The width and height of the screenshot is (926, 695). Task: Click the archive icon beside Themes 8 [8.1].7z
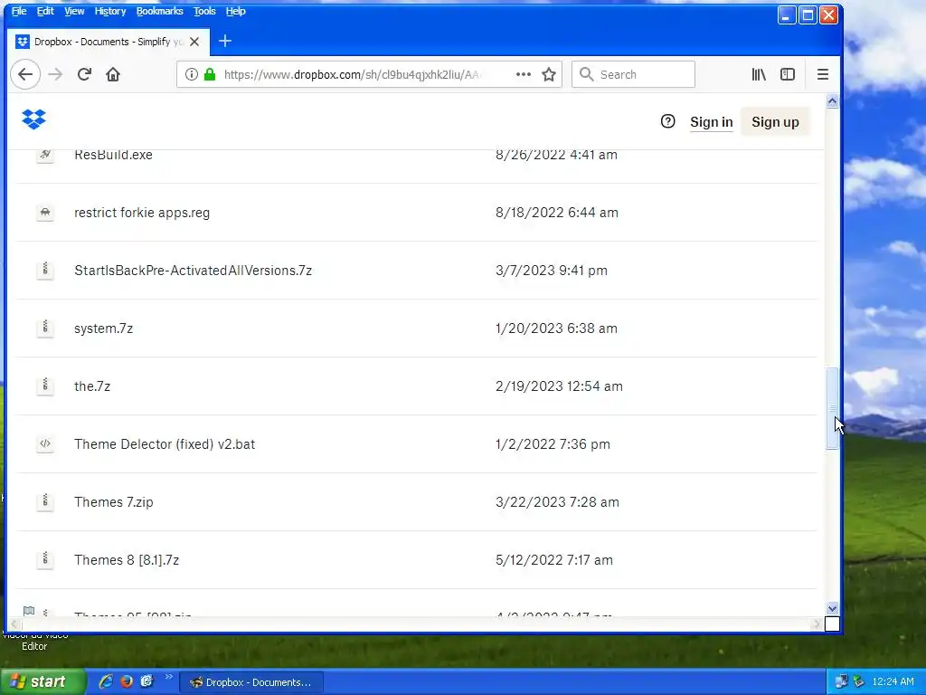click(x=45, y=559)
